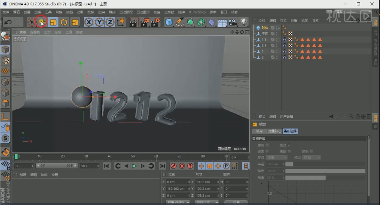Viewport: 380px width, 205px height.
Task: Switch to the 轴向 tab in attributes
Action: (x=259, y=131)
